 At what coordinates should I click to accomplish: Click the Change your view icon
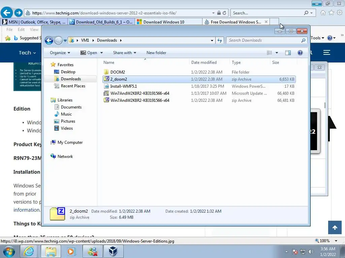click(x=269, y=53)
